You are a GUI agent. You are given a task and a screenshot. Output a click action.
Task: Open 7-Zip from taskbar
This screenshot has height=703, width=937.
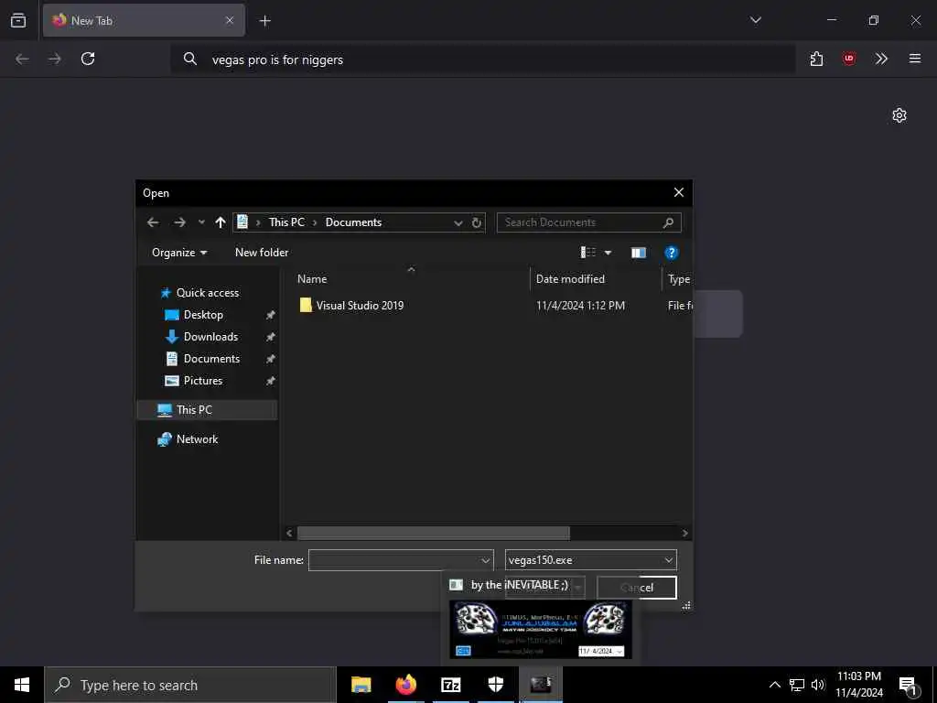pos(450,685)
